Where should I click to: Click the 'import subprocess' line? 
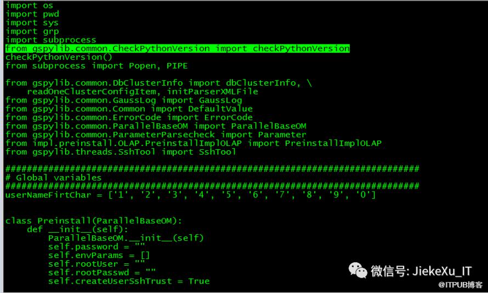tap(50, 40)
